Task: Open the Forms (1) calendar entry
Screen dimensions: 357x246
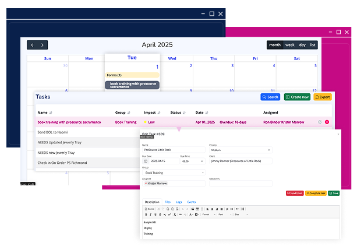Action: point(132,75)
